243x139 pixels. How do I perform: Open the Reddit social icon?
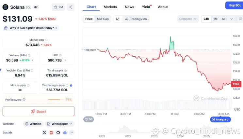(x=51, y=132)
